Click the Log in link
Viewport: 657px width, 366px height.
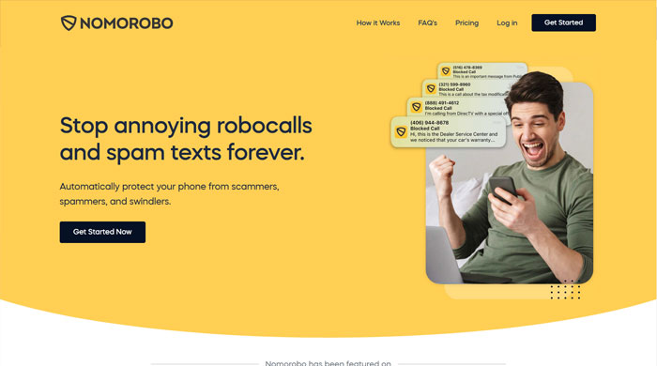507,23
